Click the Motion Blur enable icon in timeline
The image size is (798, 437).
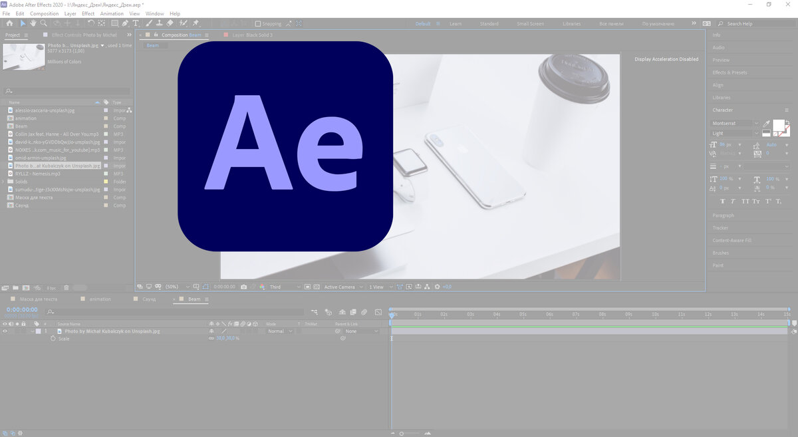click(364, 312)
